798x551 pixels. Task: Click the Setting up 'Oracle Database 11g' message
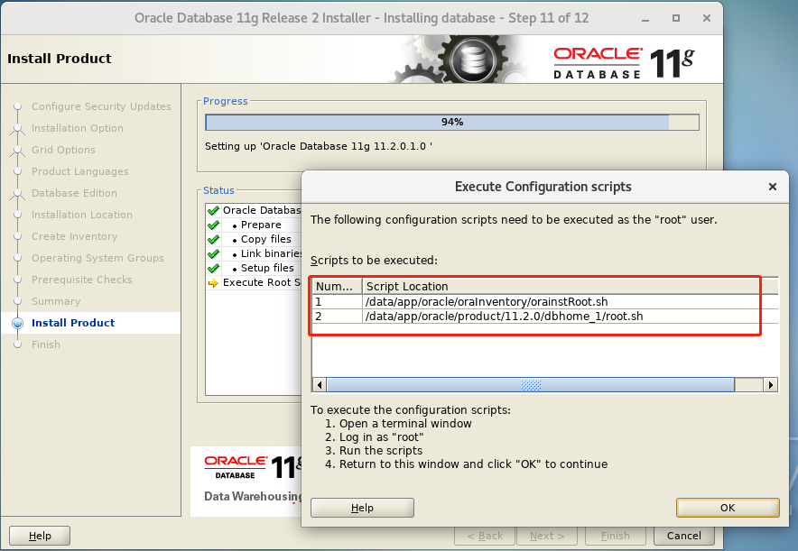319,146
